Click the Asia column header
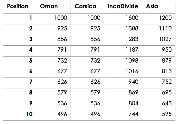 tap(152, 6)
